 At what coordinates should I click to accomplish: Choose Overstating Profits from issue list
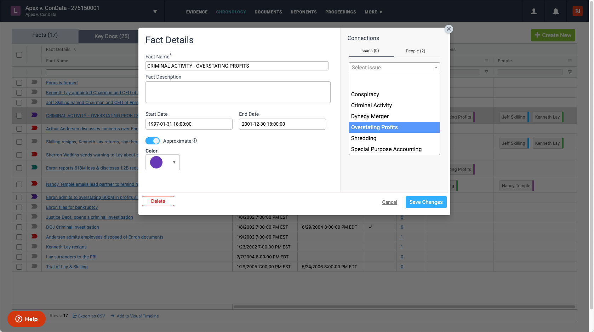[x=394, y=127]
